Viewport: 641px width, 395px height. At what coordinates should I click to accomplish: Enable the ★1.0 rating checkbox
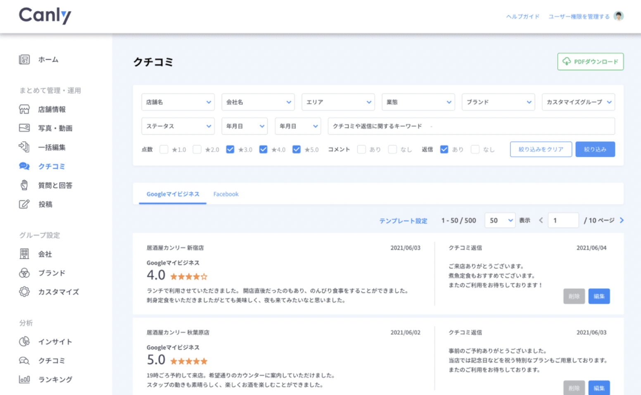[164, 150]
